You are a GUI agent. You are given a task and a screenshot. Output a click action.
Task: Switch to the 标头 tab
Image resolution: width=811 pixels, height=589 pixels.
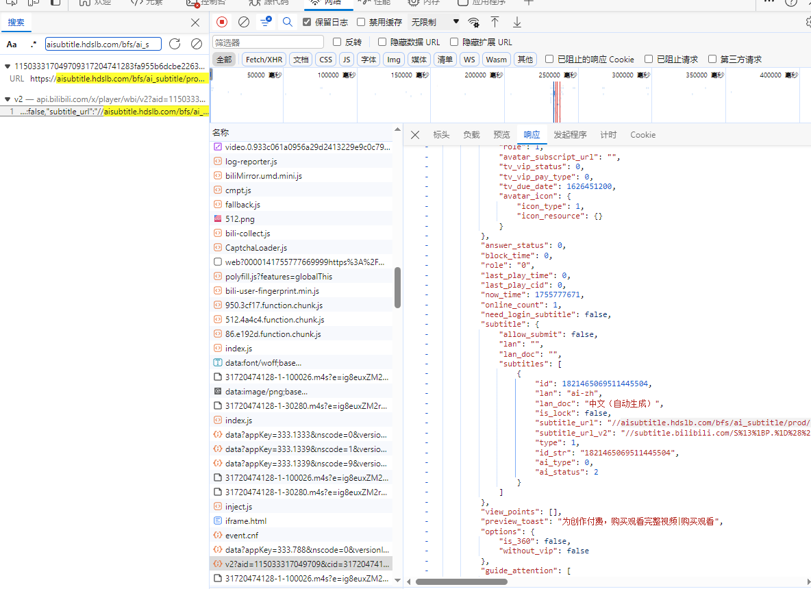coord(441,135)
